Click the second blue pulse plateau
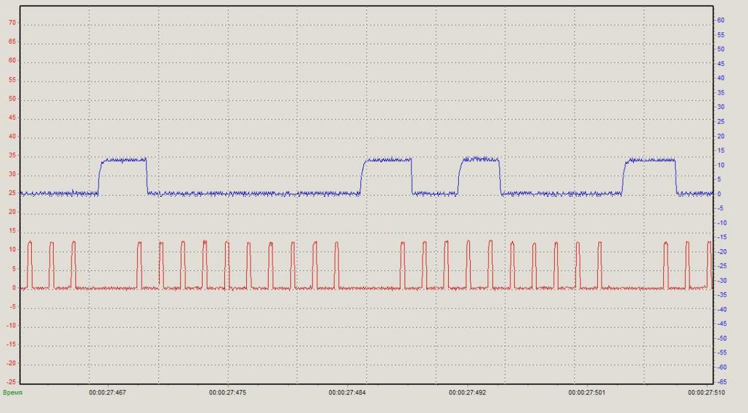This screenshot has height=413, width=748. point(388,160)
